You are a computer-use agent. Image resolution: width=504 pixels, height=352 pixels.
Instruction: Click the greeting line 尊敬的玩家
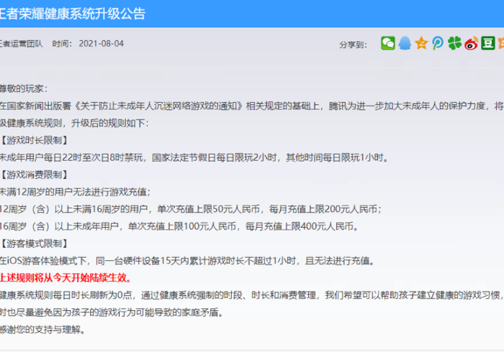[x=24, y=88]
